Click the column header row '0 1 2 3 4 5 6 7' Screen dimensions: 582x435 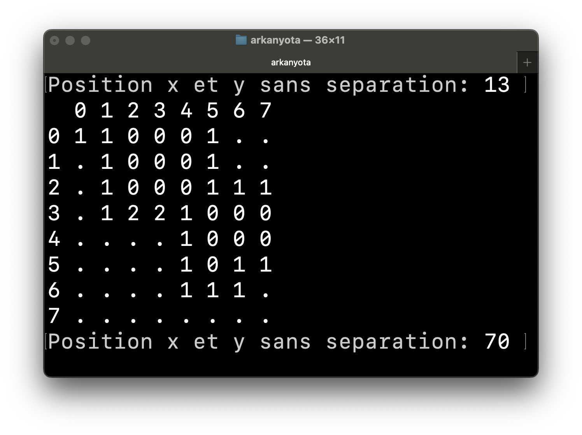coord(173,111)
